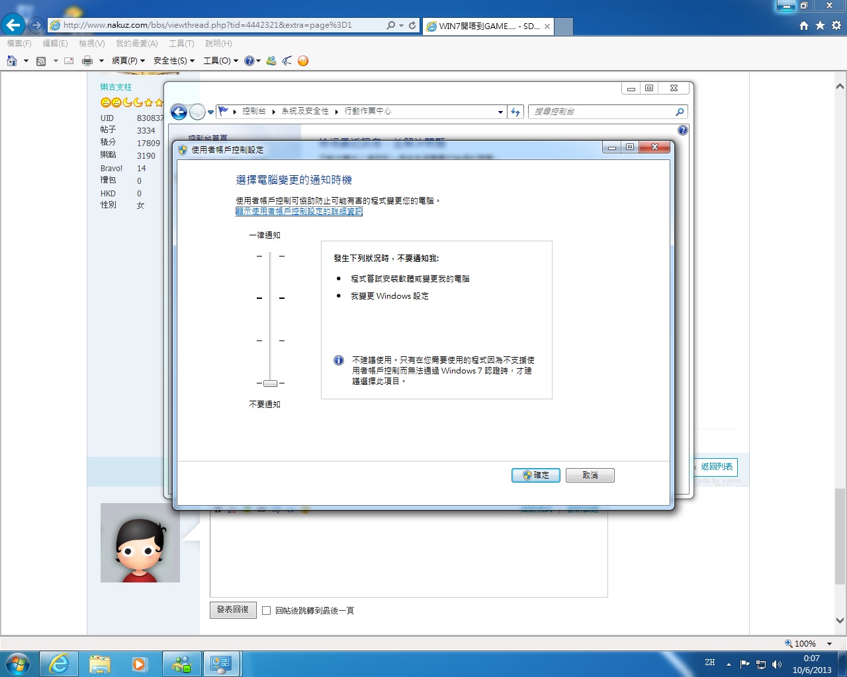This screenshot has height=677, width=847.
Task: Click the 發表回復 button
Action: 232,610
